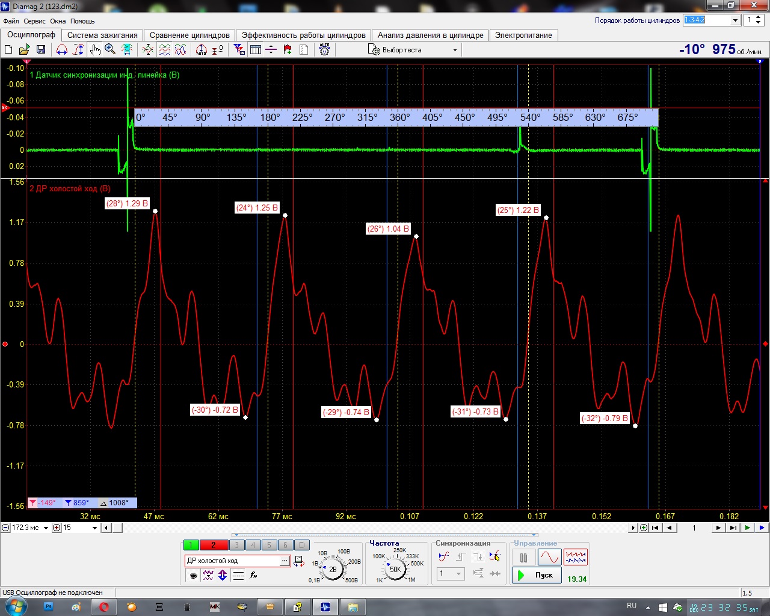This screenshot has width=770, height=616.
Task: Open the cylinder firing order dropdown 1-3-4-2
Action: [712, 20]
